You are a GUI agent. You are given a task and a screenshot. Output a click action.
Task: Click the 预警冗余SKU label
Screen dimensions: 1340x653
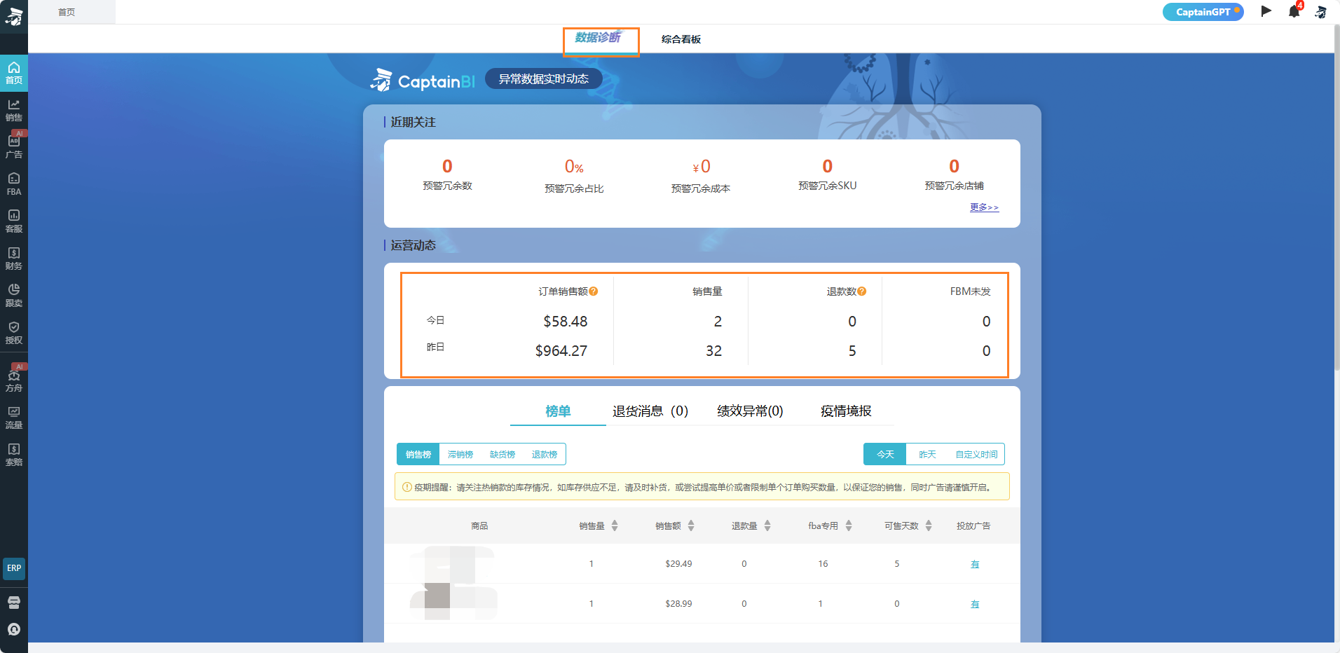pyautogui.click(x=827, y=186)
